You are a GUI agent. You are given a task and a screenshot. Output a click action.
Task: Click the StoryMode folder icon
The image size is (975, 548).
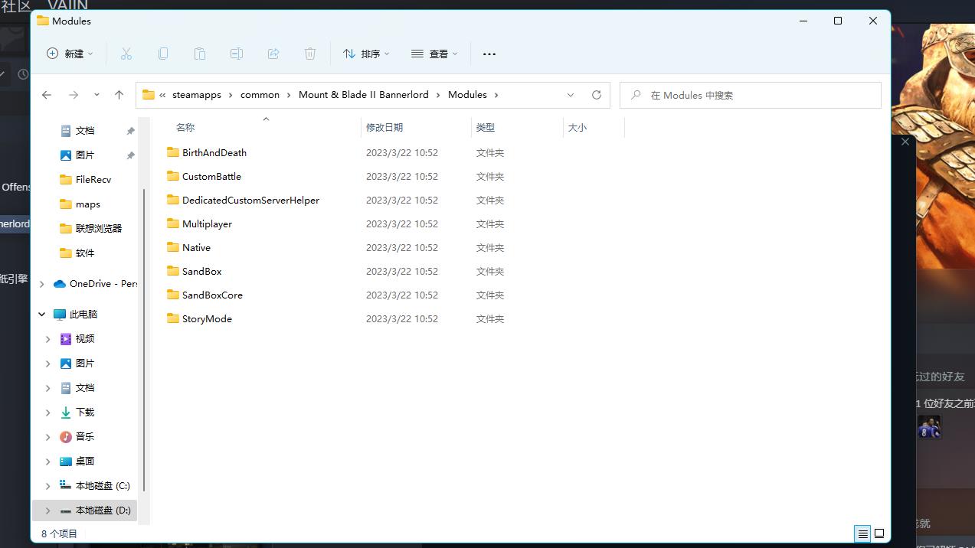point(172,318)
